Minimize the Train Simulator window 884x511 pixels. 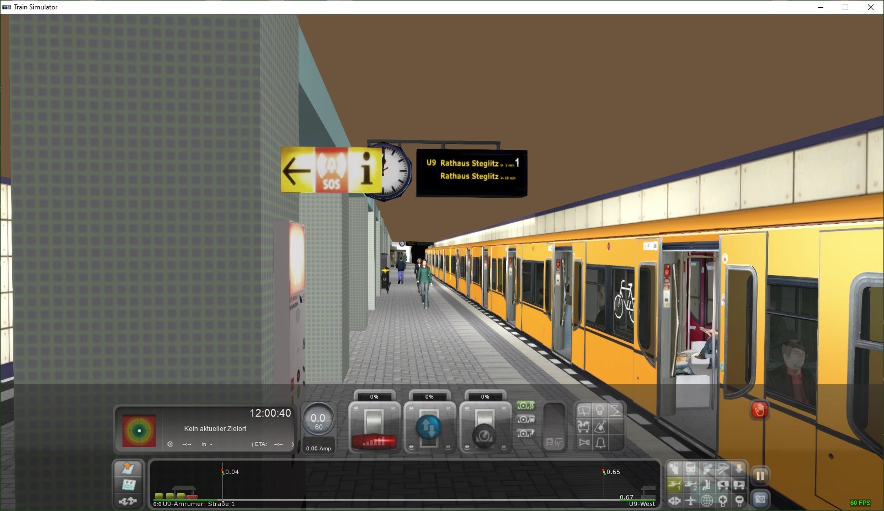point(820,7)
